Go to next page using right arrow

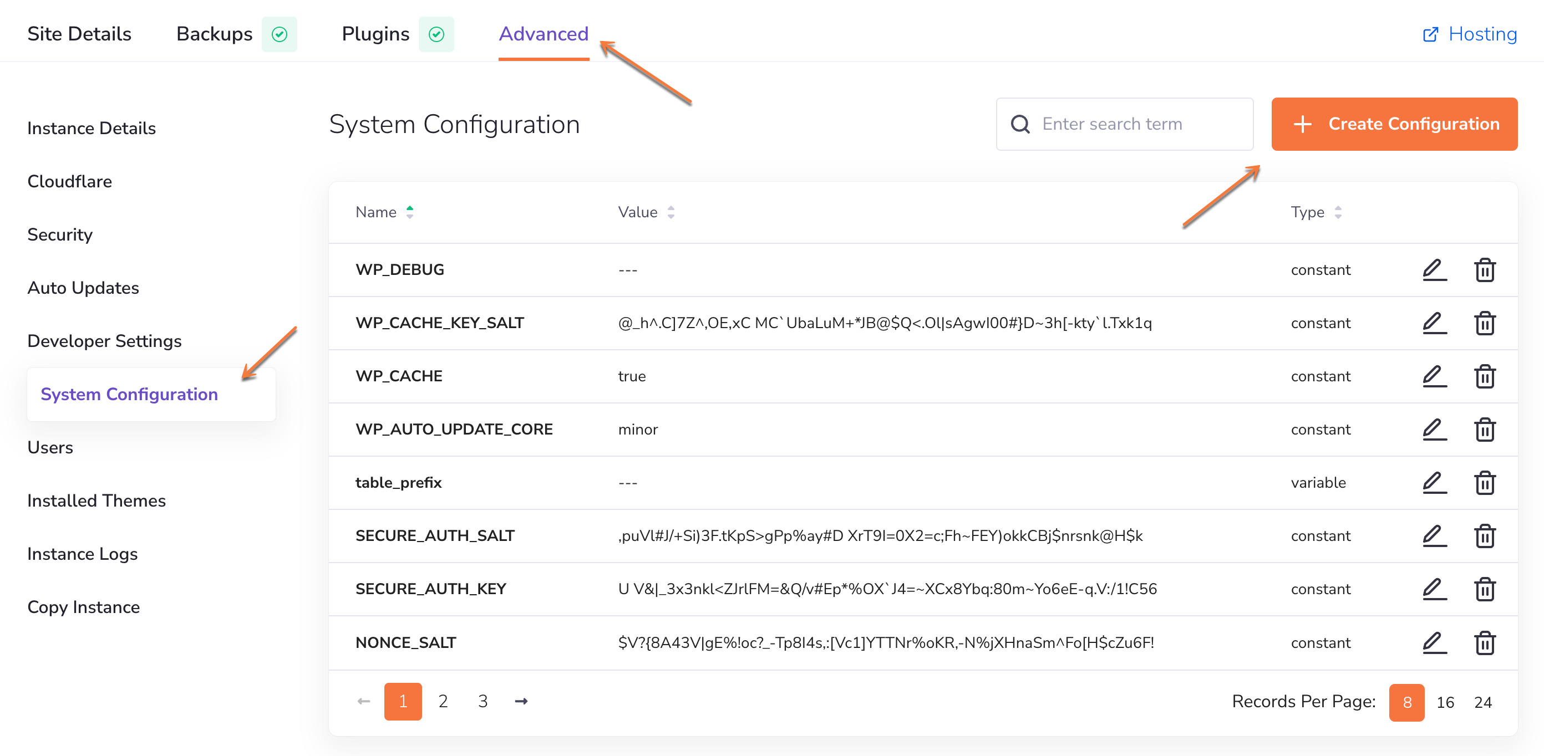click(x=521, y=701)
